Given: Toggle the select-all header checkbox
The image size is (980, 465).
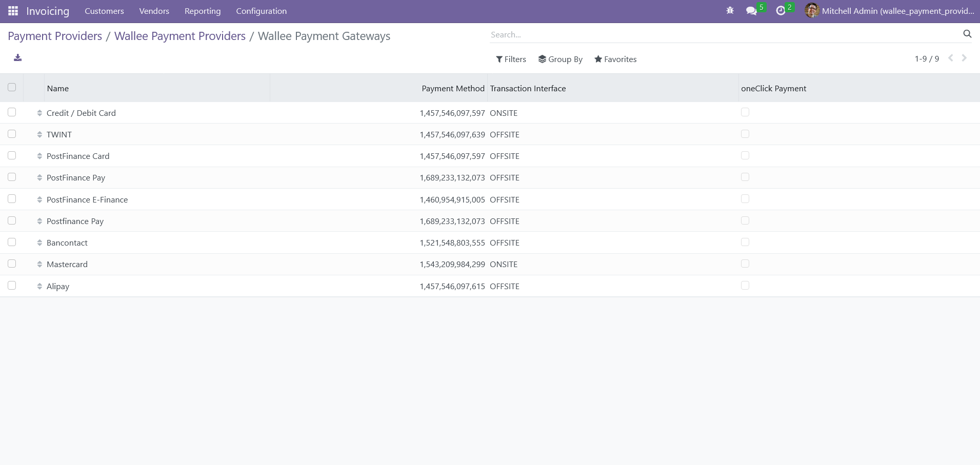Looking at the screenshot, I should 12,87.
